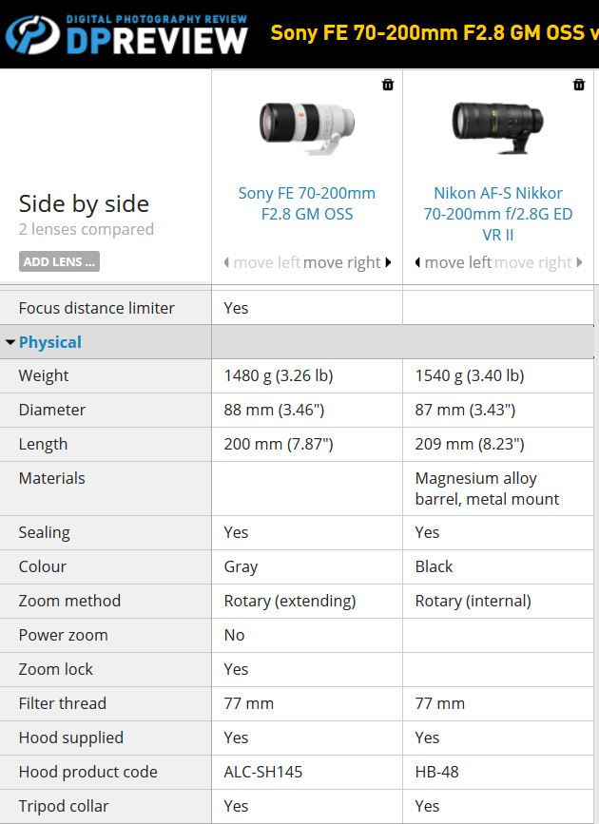Click the Nikon column's right arrow
The width and height of the screenshot is (599, 824).
(580, 262)
